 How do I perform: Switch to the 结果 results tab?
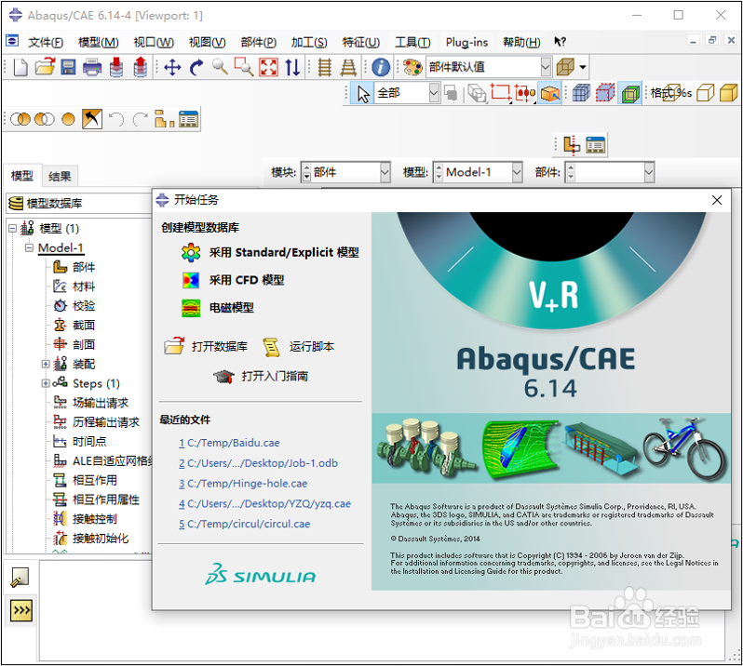coord(60,177)
